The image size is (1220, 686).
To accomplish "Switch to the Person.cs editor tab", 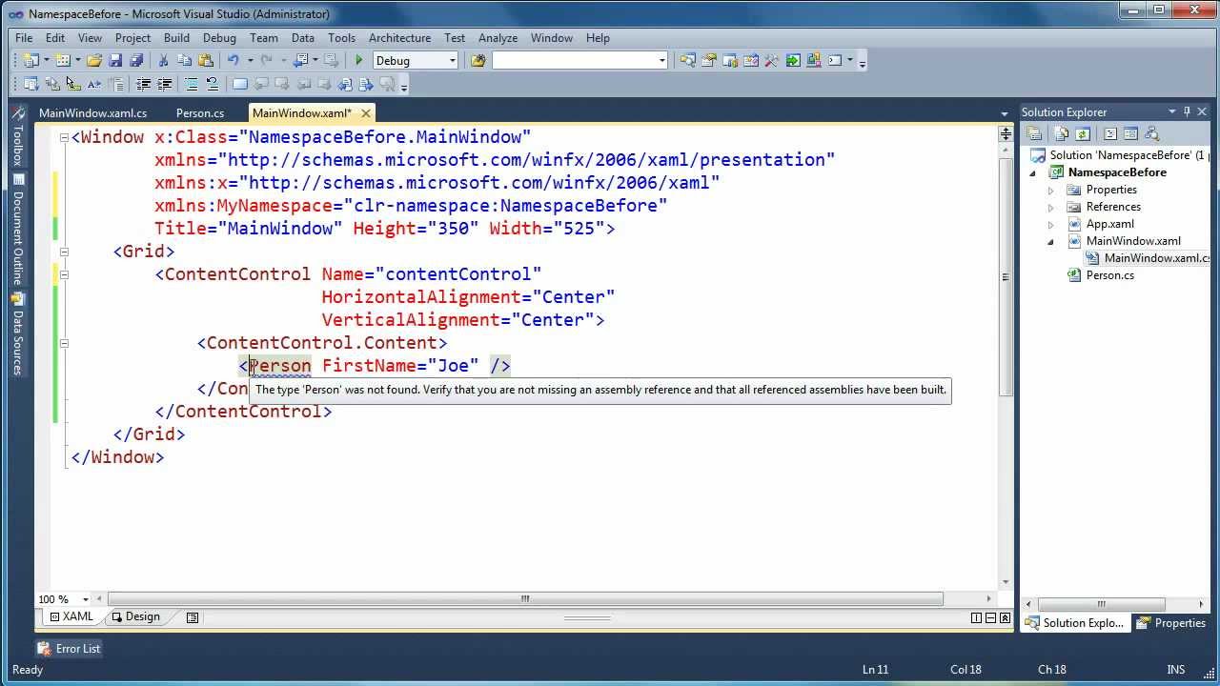I will 200,112.
